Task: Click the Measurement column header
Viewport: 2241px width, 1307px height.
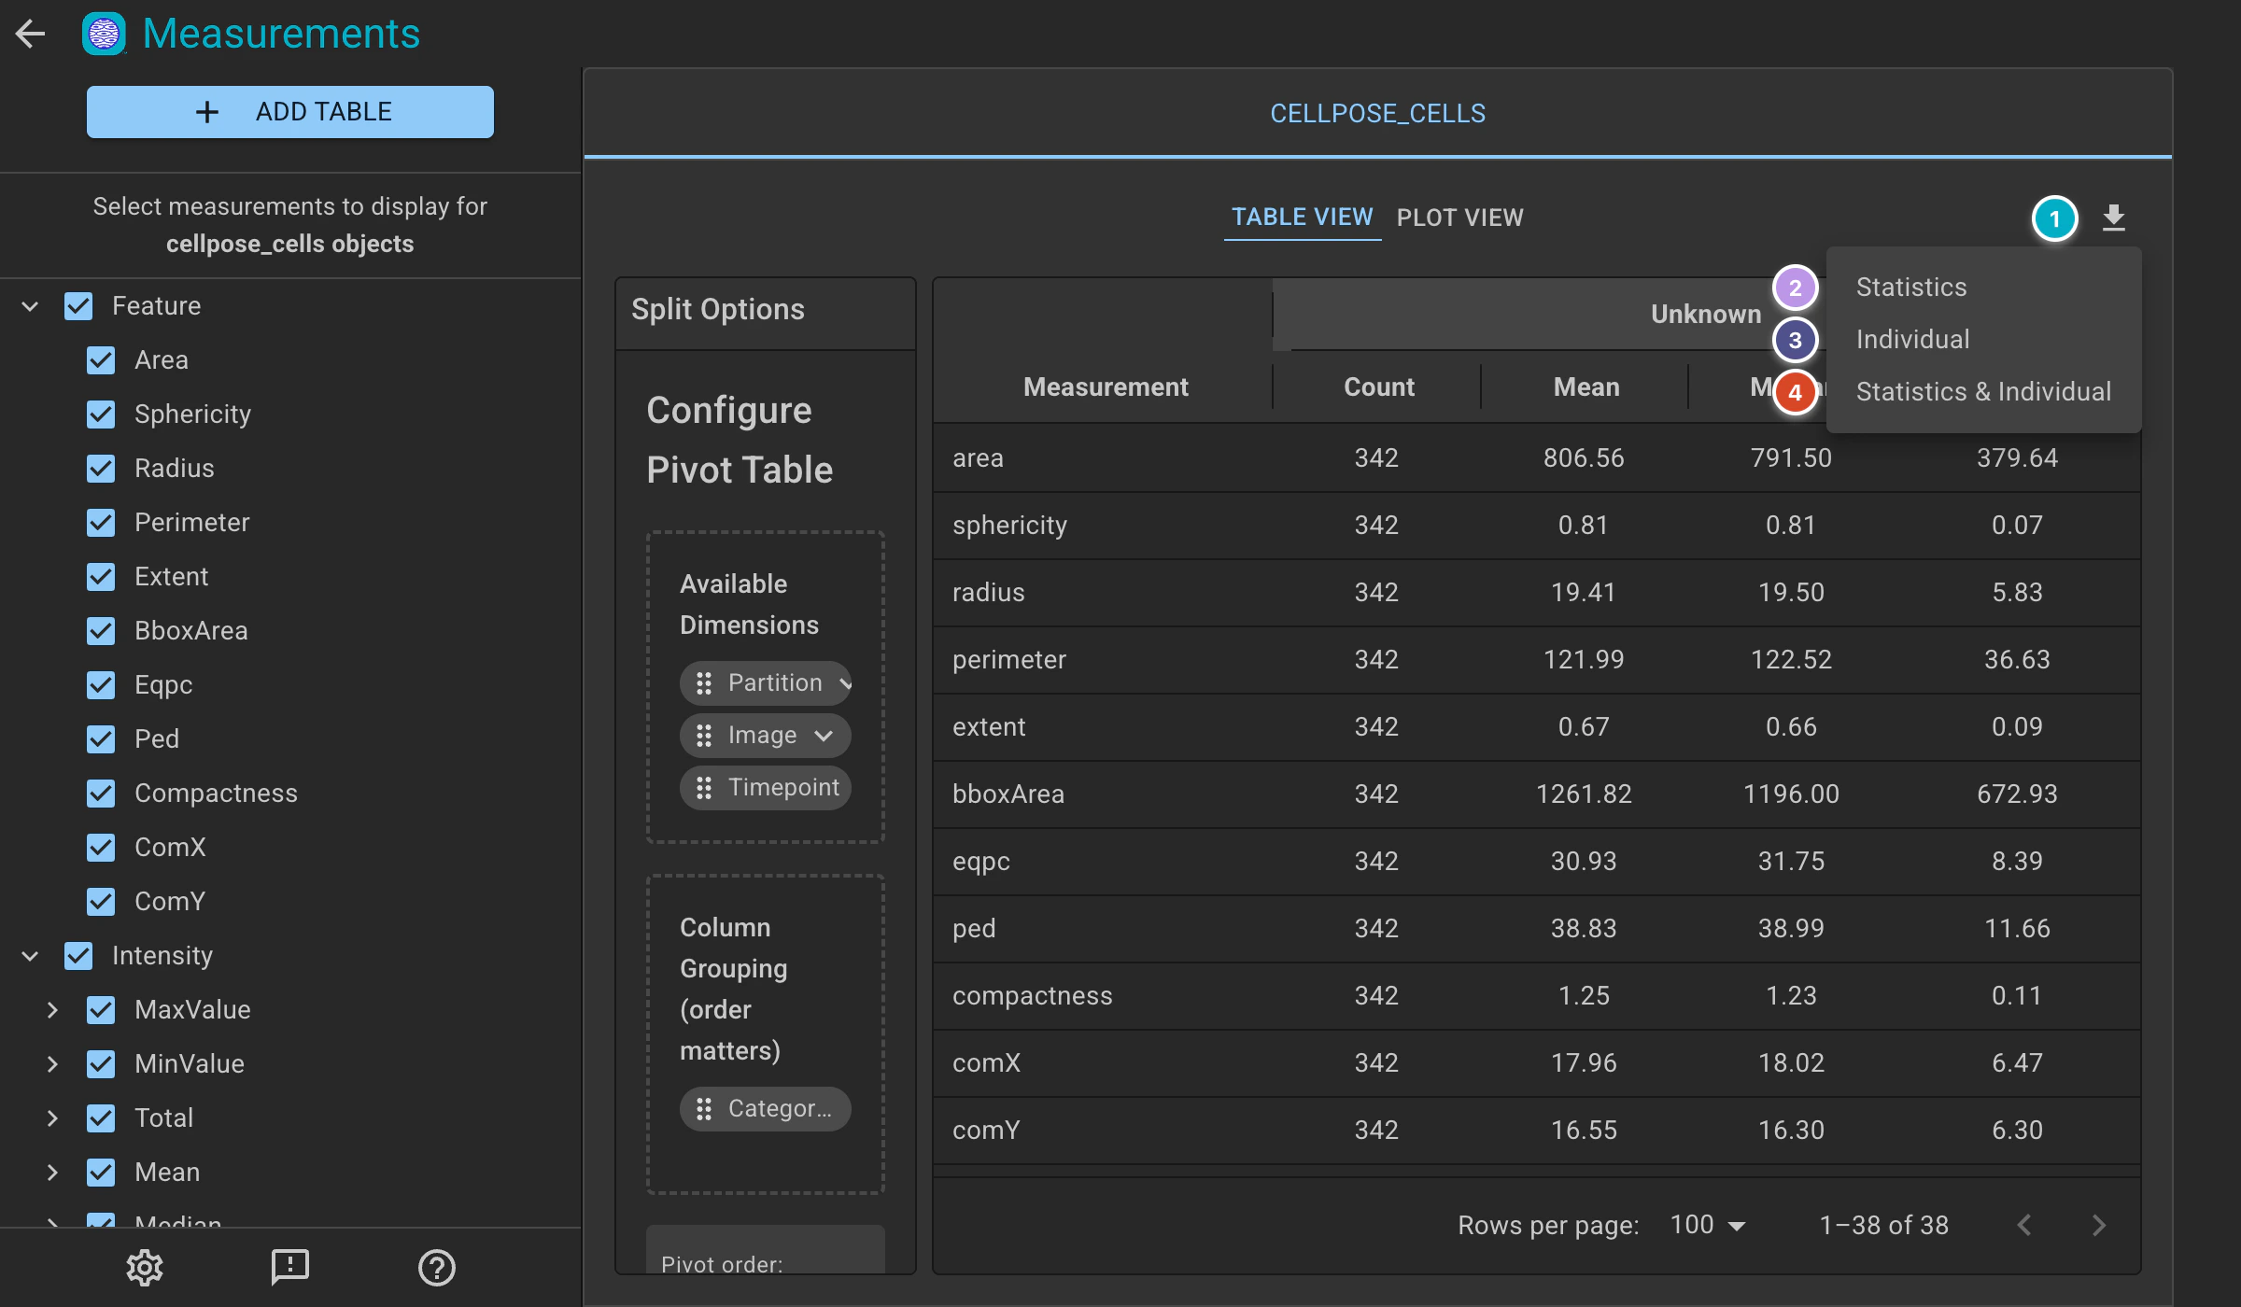Action: (1106, 386)
